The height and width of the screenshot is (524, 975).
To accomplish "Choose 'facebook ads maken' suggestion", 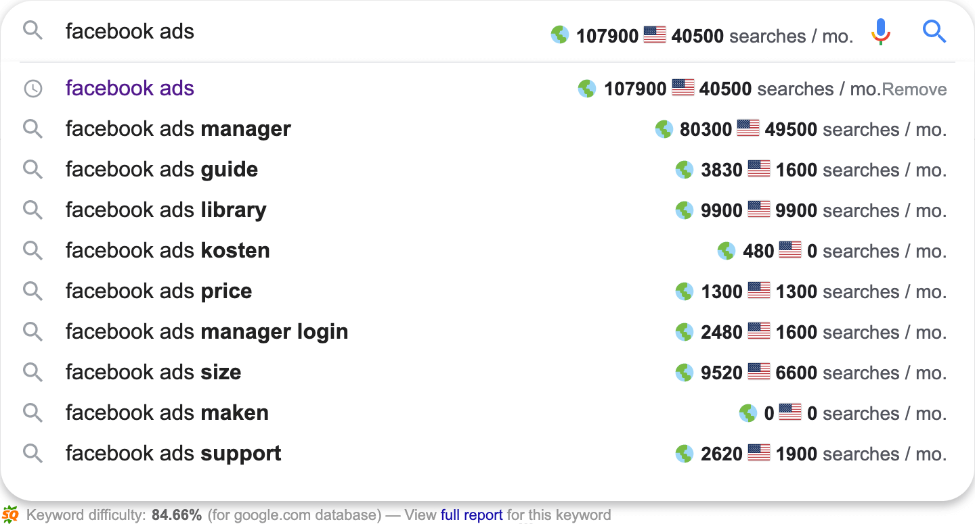I will click(487, 413).
